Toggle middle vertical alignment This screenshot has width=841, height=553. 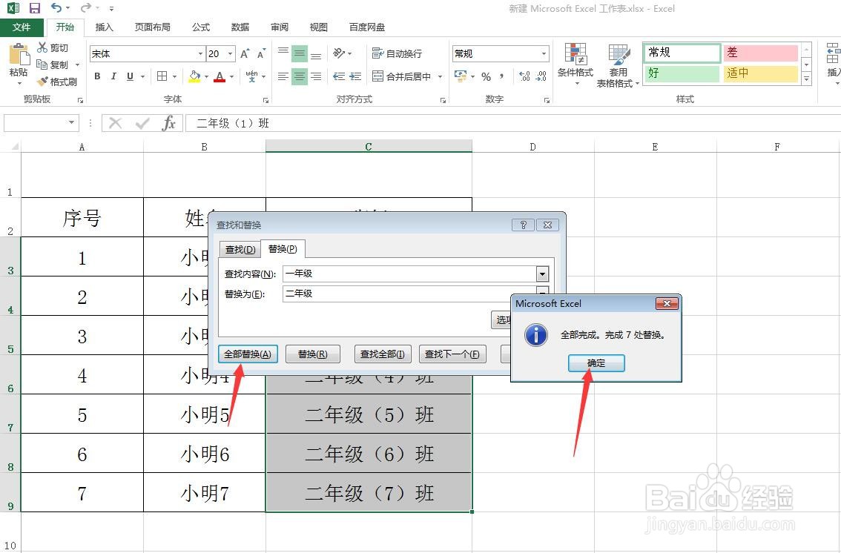coord(299,53)
